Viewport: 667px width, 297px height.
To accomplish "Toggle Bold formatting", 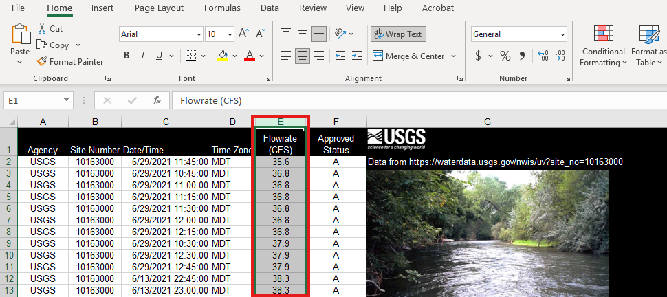I will (x=127, y=56).
